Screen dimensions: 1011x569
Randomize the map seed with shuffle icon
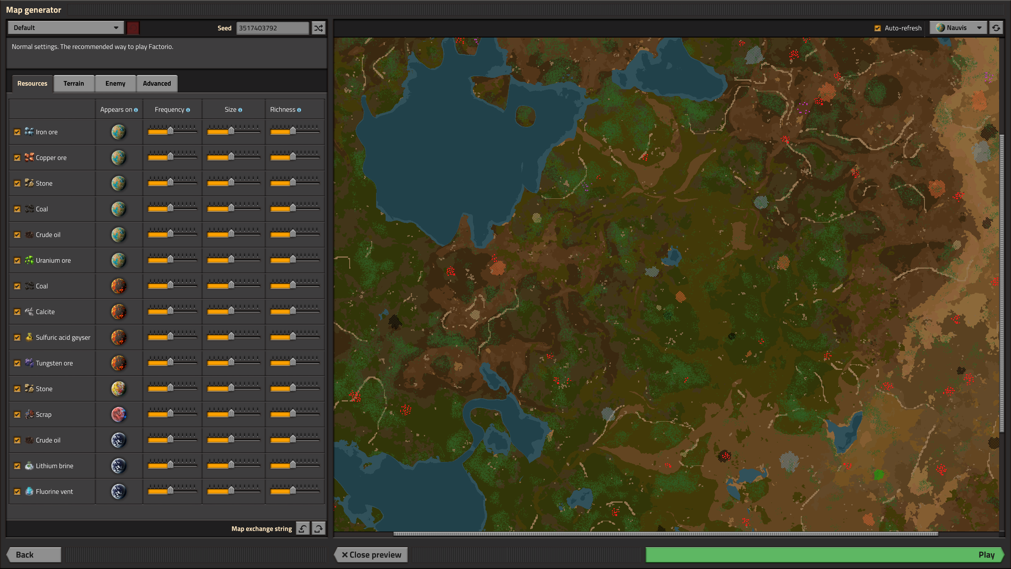click(x=318, y=28)
